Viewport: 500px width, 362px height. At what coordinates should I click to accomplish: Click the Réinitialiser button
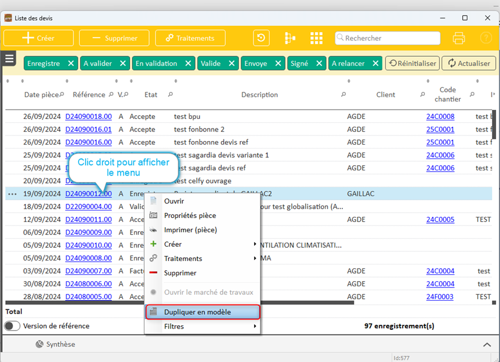tap(412, 64)
